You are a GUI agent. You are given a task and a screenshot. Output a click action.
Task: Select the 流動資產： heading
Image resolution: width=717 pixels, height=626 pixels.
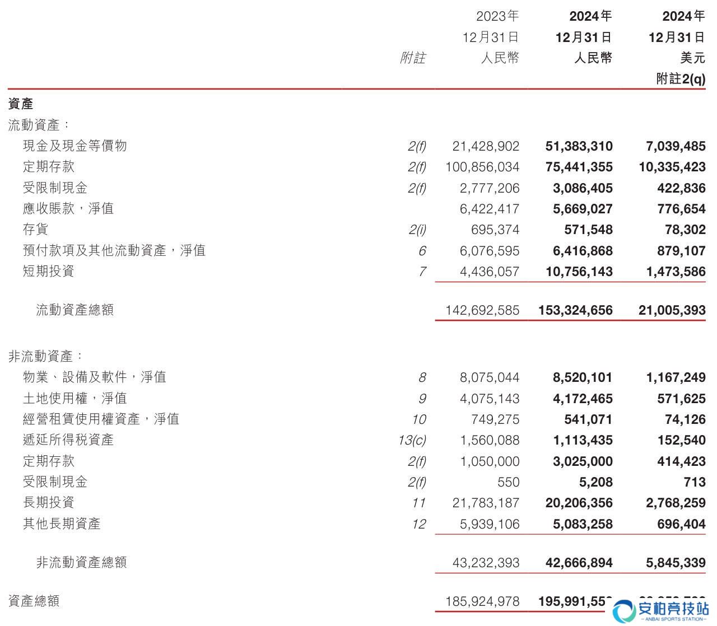(x=39, y=125)
